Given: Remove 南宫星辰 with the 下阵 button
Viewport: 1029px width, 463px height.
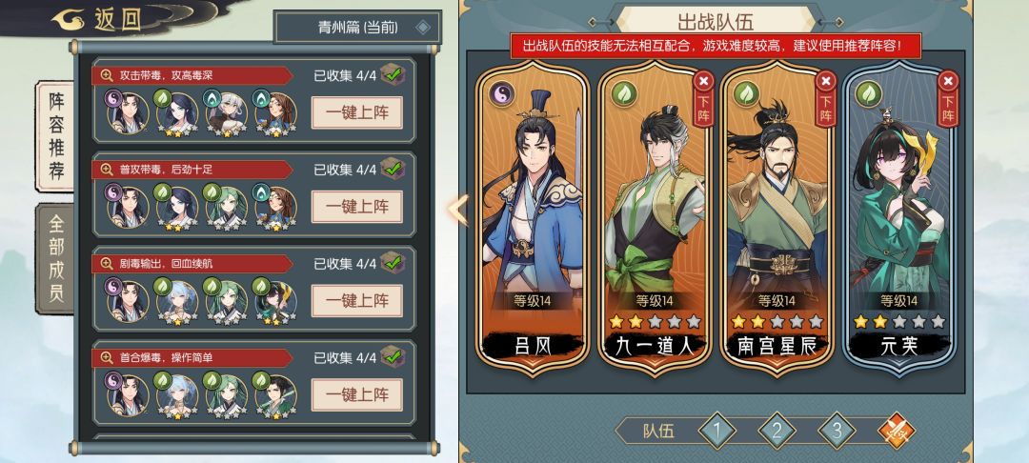Looking at the screenshot, I should (825, 98).
